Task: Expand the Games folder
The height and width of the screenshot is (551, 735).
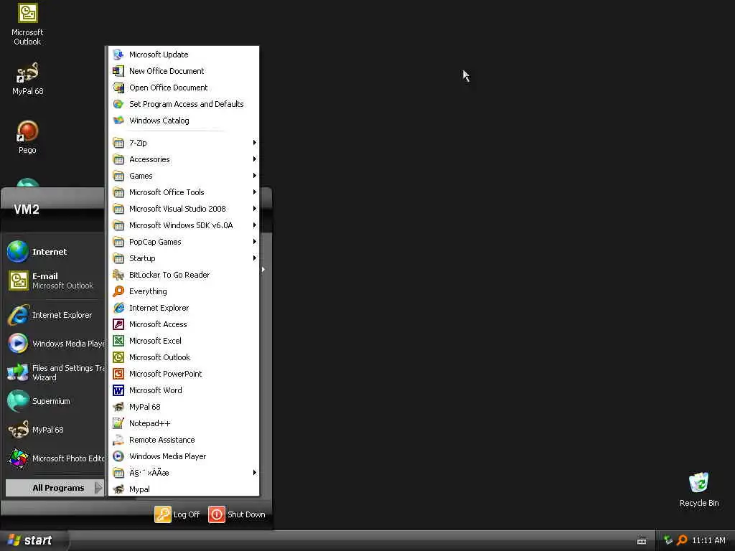Action: (183, 176)
